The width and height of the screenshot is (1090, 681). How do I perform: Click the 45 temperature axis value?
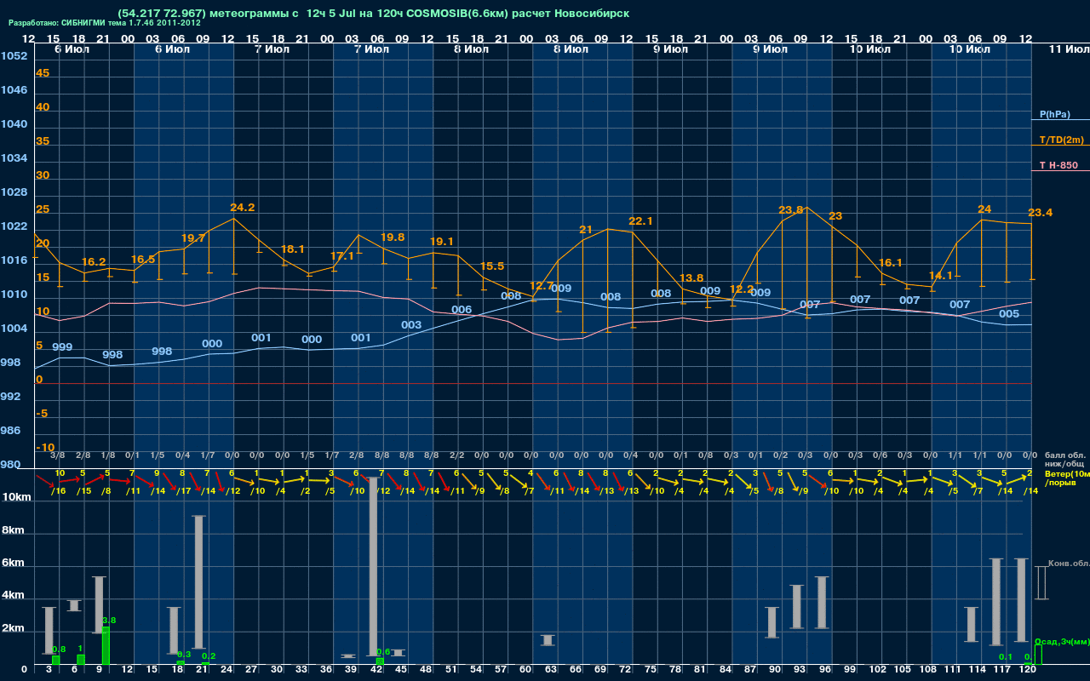coord(43,73)
